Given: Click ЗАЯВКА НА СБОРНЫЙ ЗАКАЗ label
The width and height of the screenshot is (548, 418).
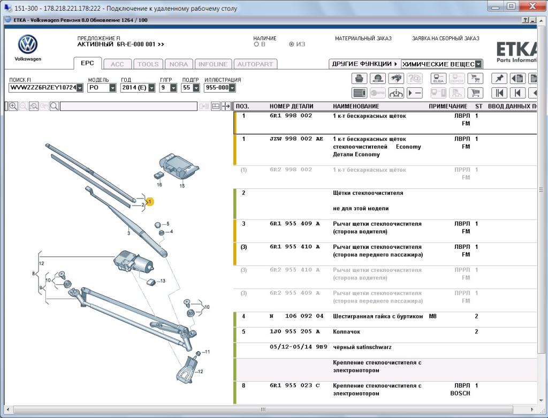Looking at the screenshot, I should [x=446, y=39].
